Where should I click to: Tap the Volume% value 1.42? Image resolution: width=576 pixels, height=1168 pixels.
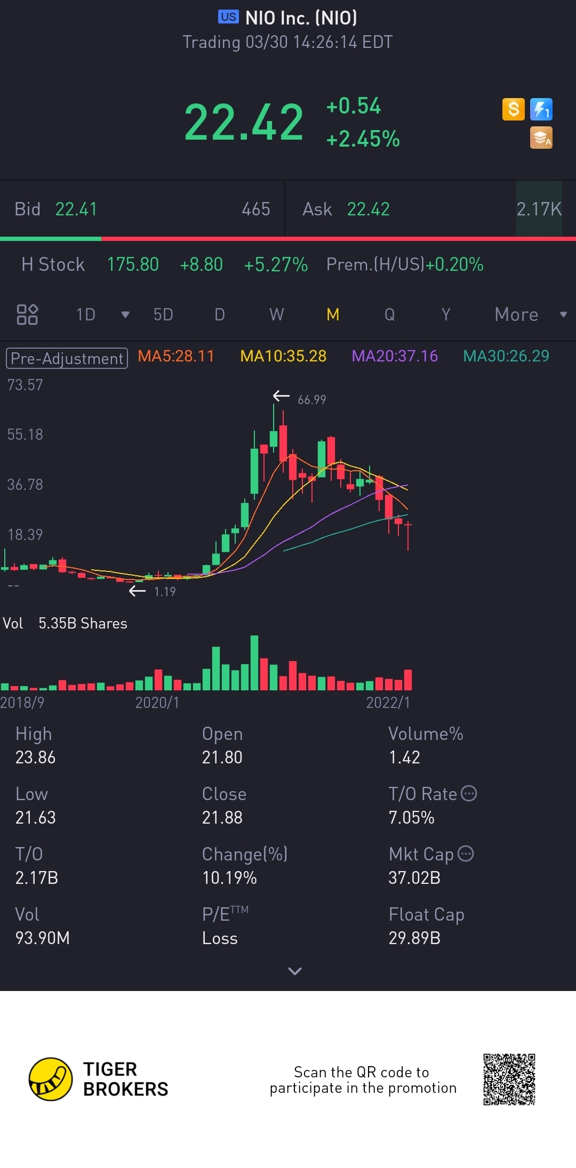404,757
